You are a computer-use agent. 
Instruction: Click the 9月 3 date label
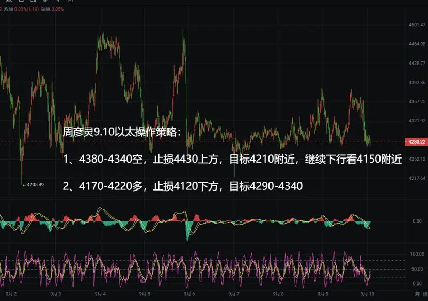tap(56, 294)
